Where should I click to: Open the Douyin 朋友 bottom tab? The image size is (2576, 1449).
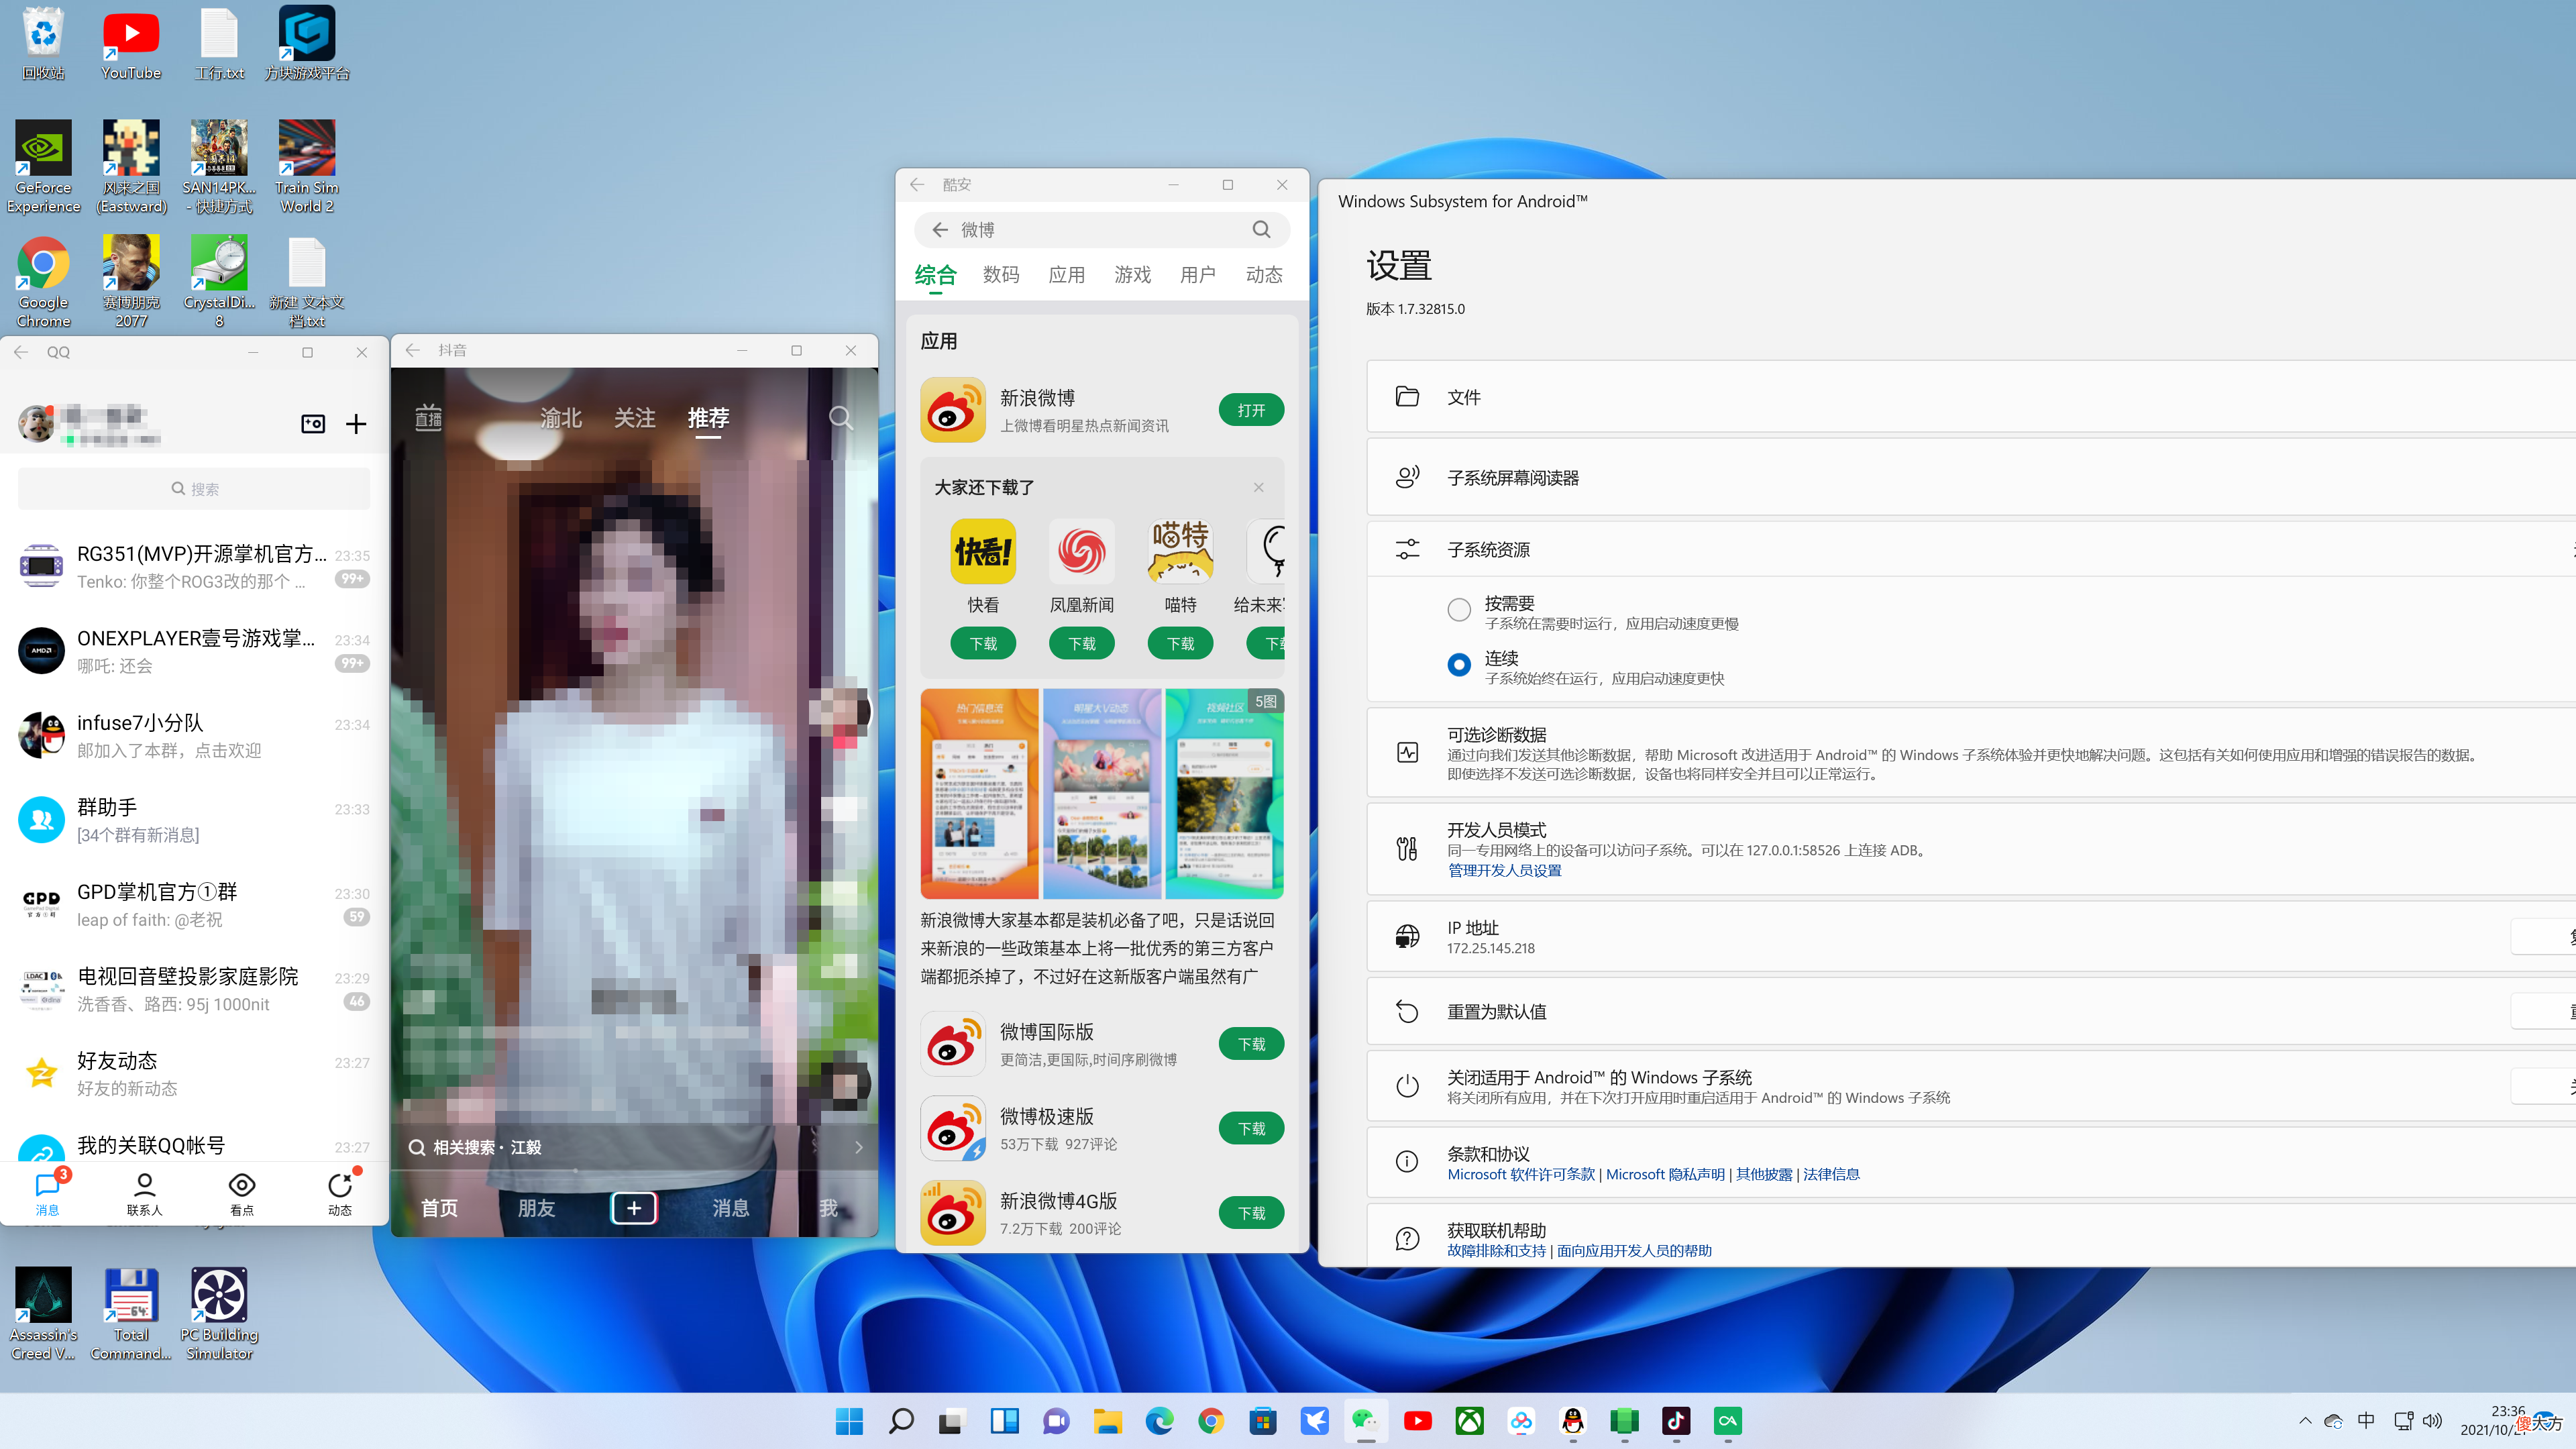[536, 1208]
